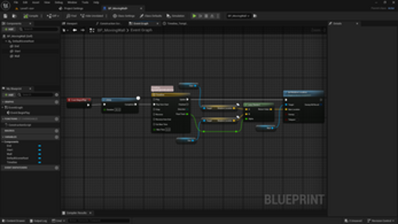Click the green Play button

tap(194, 16)
